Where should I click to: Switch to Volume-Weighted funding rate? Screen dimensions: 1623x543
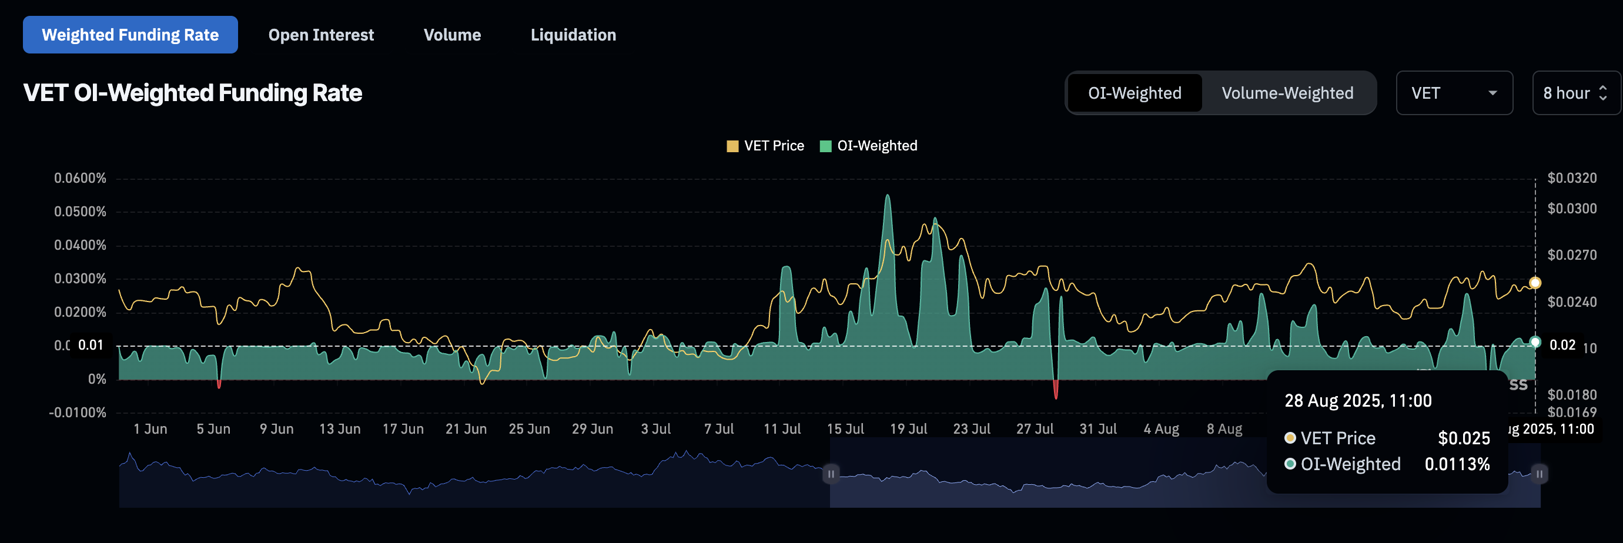pos(1287,93)
